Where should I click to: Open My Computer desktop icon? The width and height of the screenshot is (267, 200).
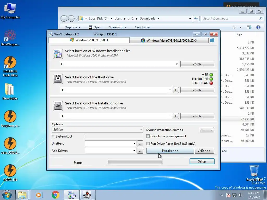pyautogui.click(x=10, y=10)
